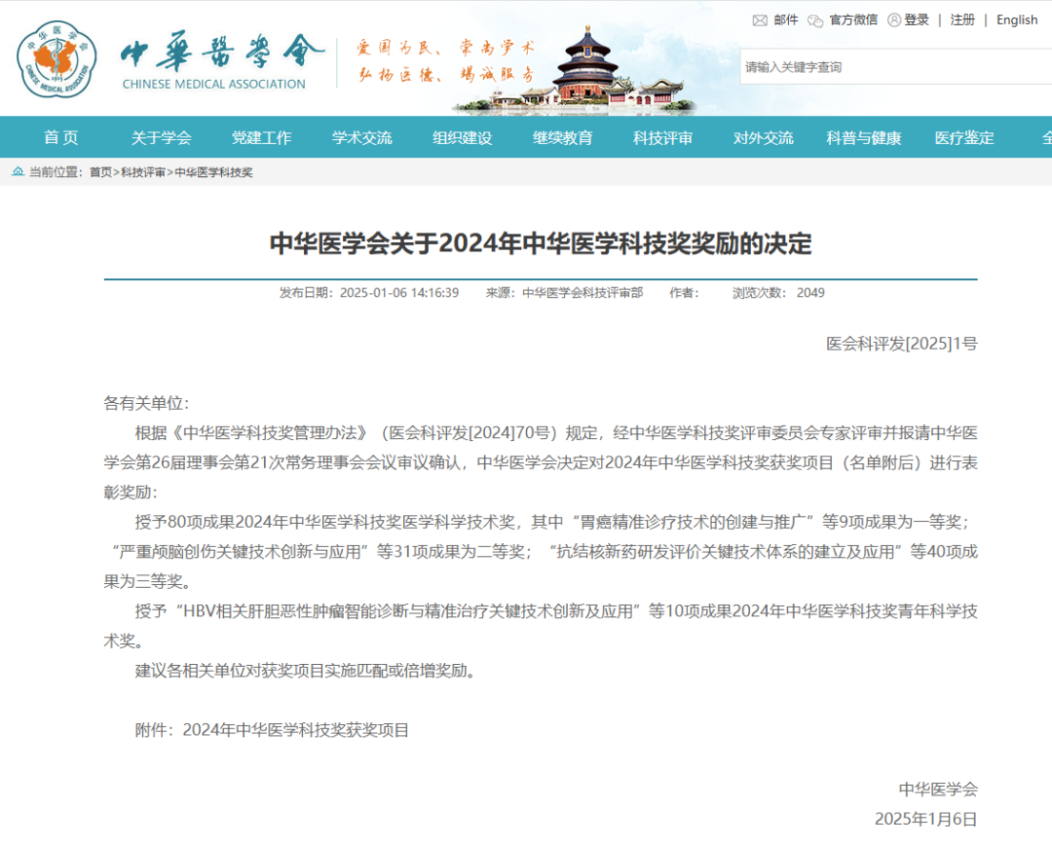
Task: Open the 关于学会 menu
Action: click(161, 137)
